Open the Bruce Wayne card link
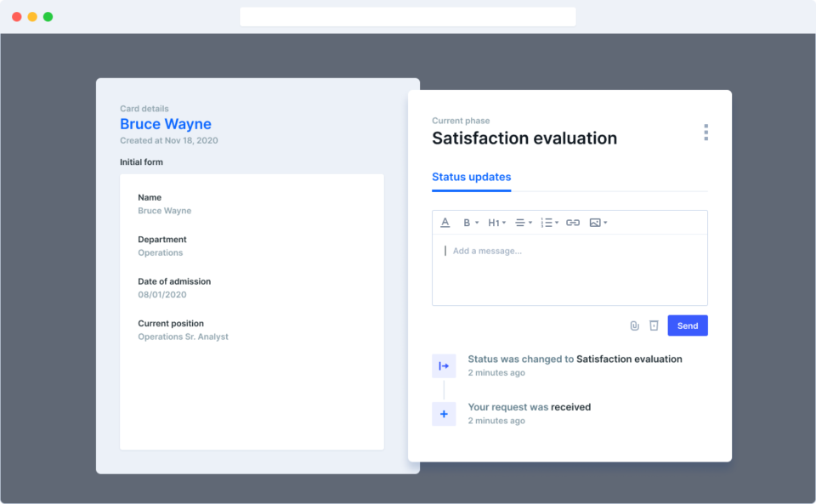816x504 pixels. pos(165,124)
